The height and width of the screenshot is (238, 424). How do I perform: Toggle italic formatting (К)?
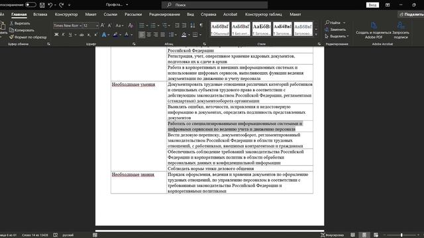64,34
